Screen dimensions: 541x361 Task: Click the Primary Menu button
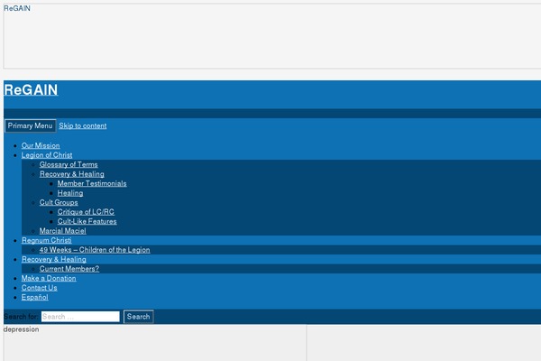[x=30, y=125]
